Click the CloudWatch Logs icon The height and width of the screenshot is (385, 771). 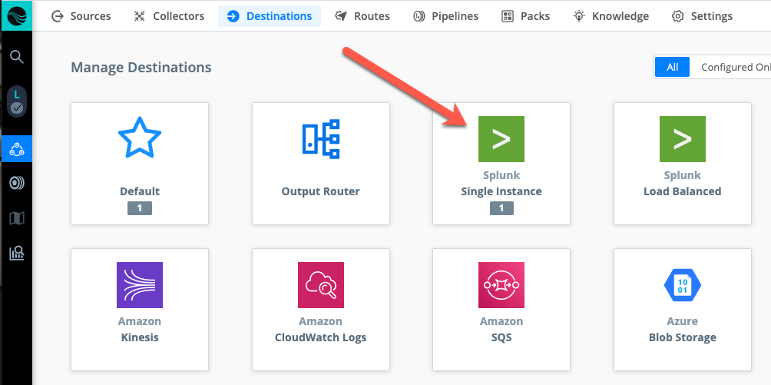320,285
